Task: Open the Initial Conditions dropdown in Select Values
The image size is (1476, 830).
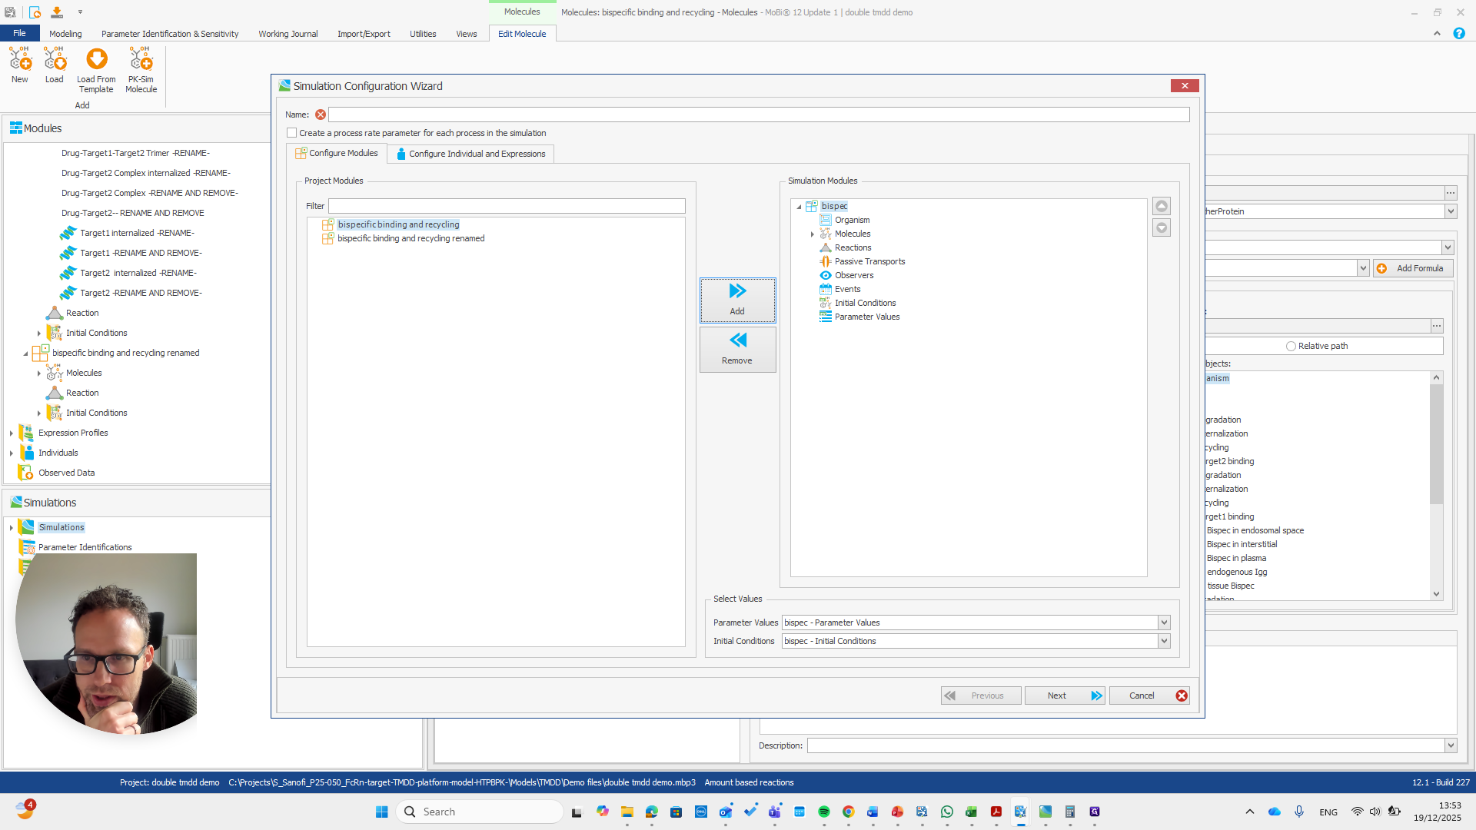Action: point(1165,640)
